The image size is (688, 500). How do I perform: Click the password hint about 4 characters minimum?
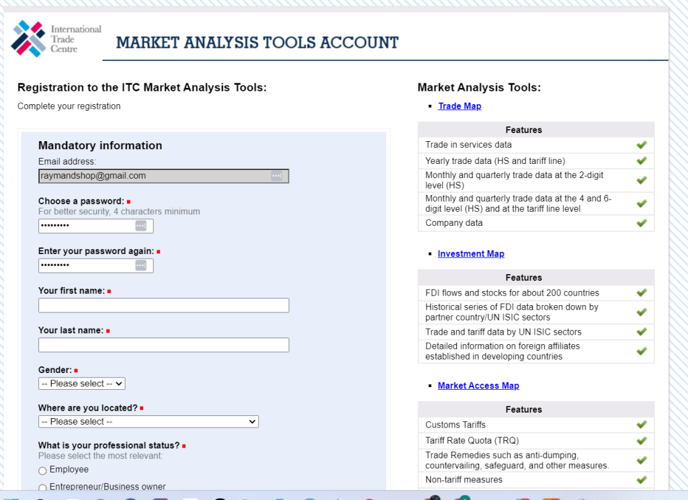coord(119,212)
